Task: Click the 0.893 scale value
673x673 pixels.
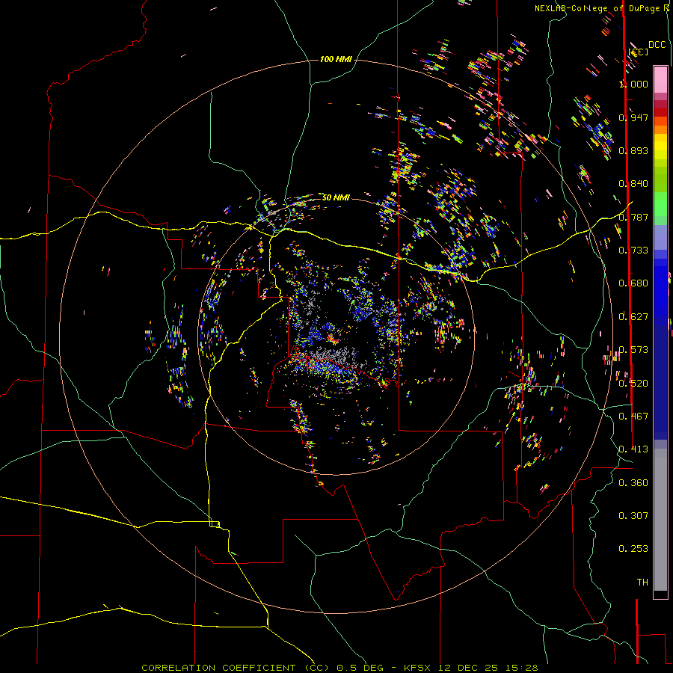Action: pyautogui.click(x=633, y=150)
